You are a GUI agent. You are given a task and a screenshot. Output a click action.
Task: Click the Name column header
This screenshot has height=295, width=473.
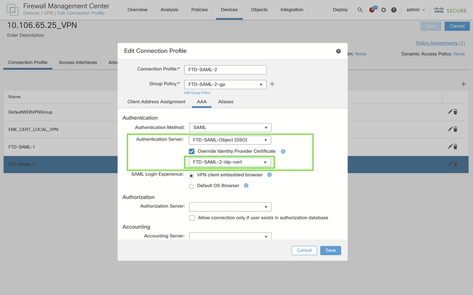click(x=15, y=96)
